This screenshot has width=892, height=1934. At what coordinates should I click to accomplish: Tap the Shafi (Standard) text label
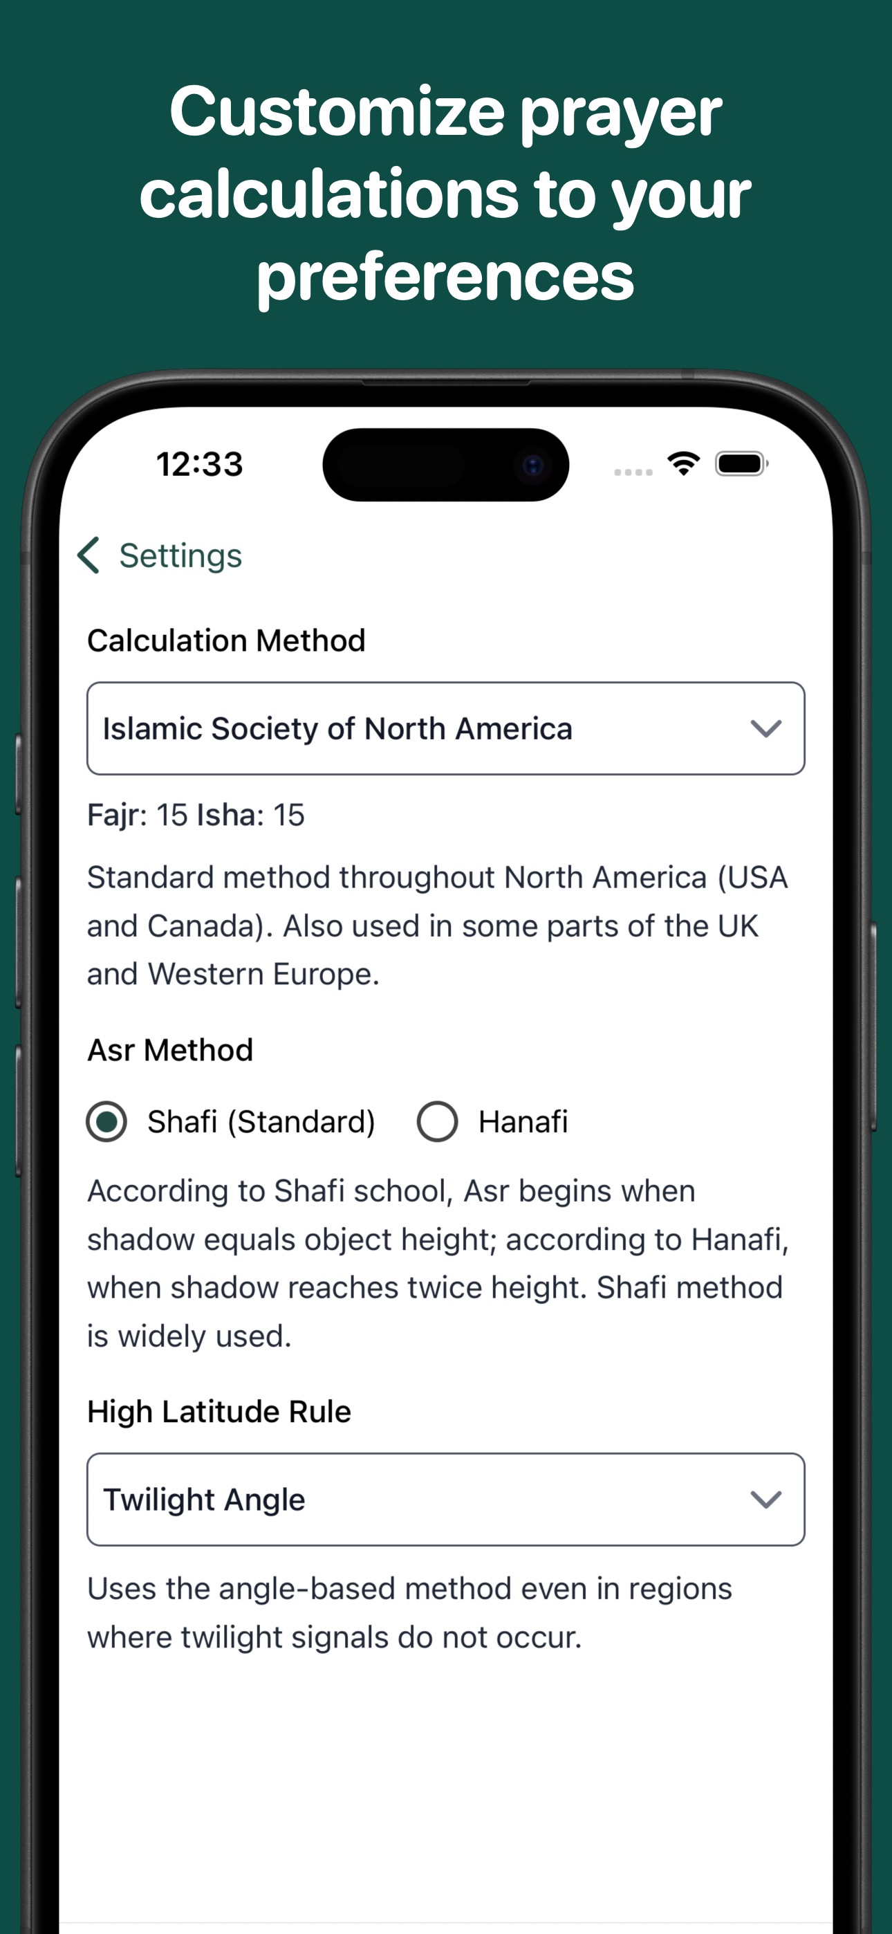tap(261, 1122)
